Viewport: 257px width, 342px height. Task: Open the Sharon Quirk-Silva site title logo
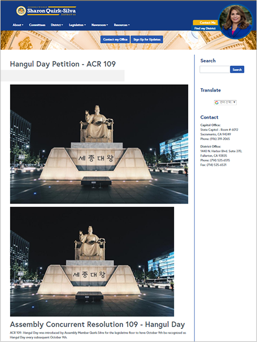(x=51, y=11)
